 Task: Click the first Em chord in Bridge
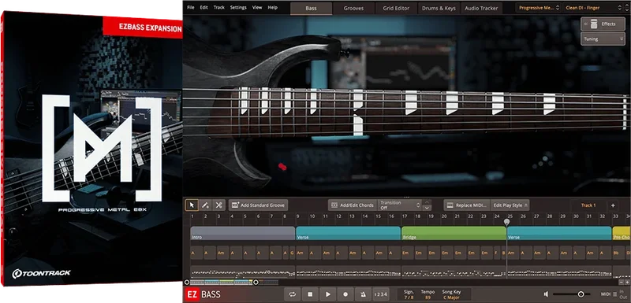coord(407,253)
